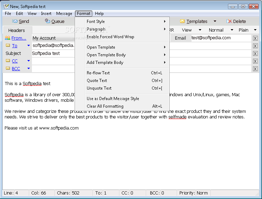Open the Help menu
This screenshot has width=262, height=199.
pos(99,14)
